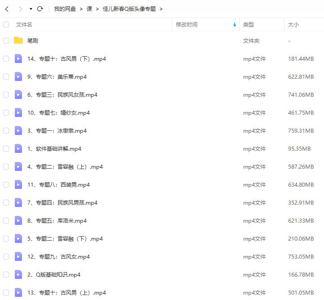Select checkbox for 2、Q版基础知识.mp4

click(x=6, y=274)
